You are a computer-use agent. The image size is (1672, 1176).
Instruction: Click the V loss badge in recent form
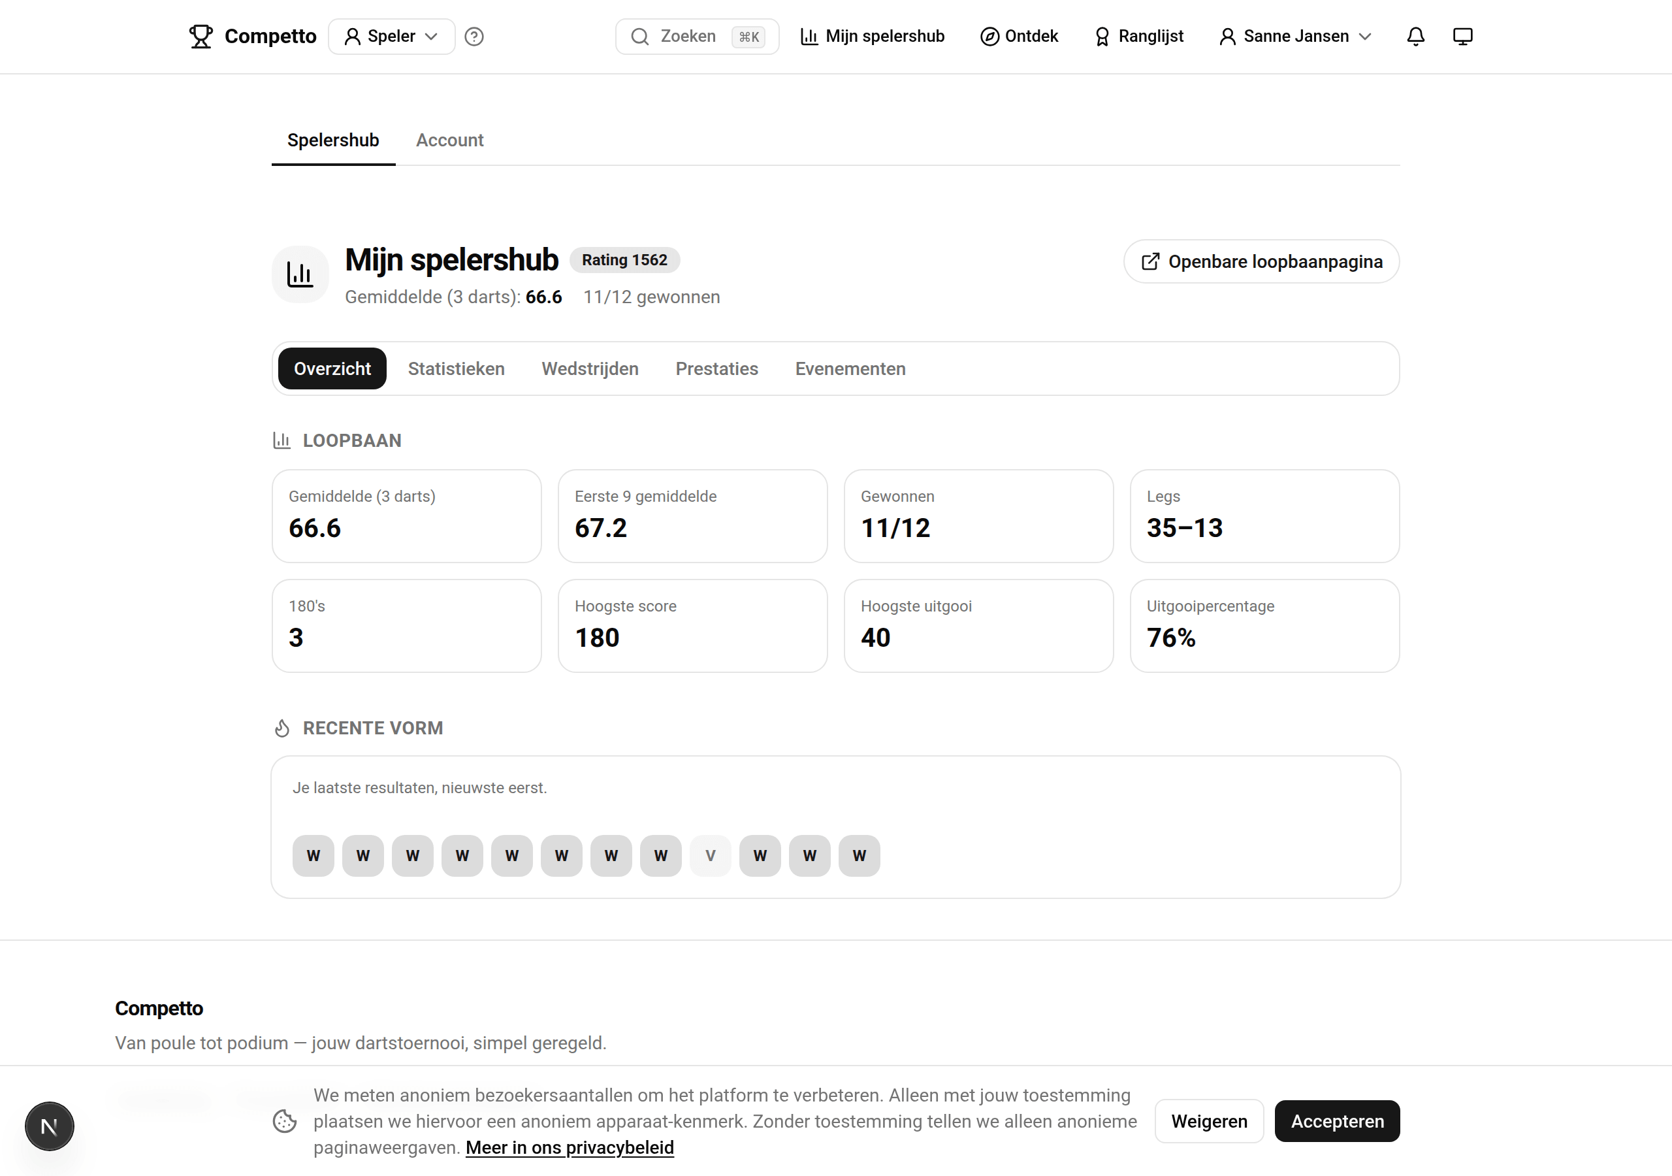710,855
